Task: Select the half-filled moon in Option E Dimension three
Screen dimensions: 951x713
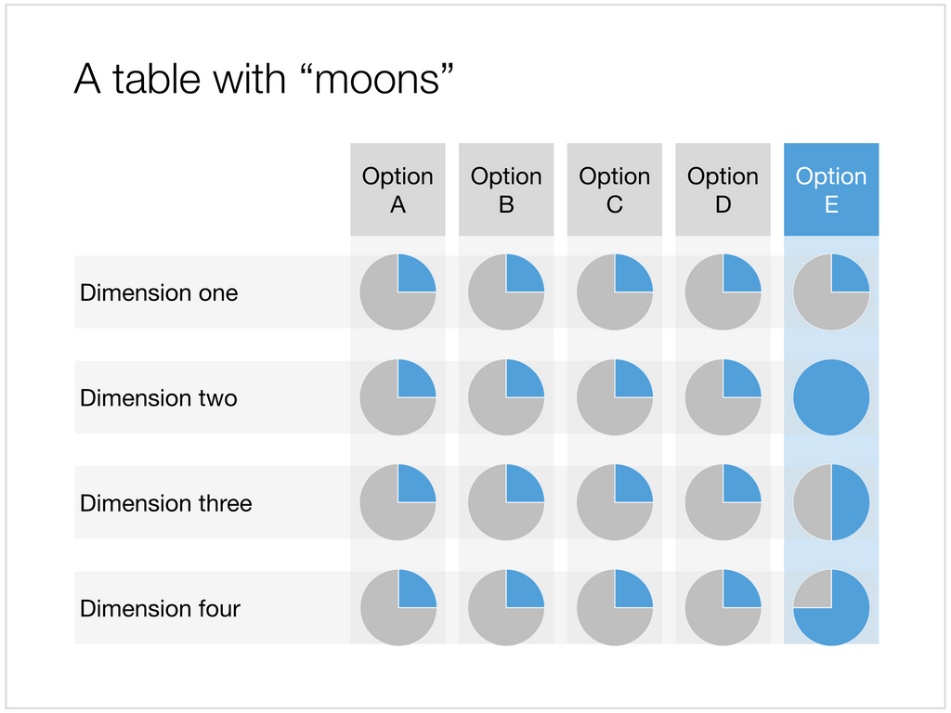Action: point(831,502)
